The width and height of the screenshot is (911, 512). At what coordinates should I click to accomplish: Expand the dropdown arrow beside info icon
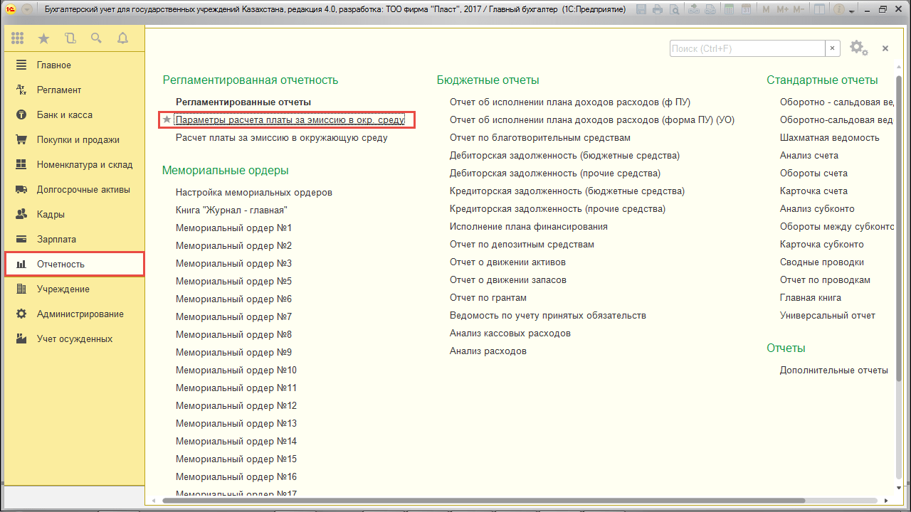coord(852,10)
